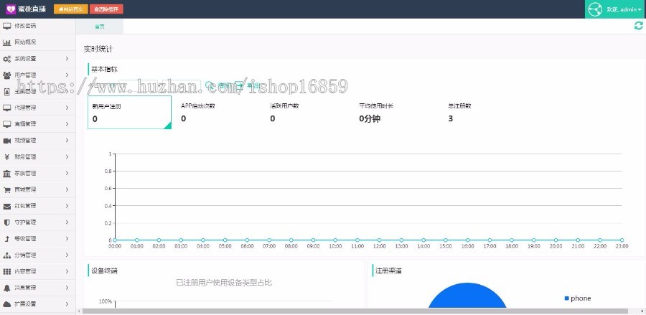Image resolution: width=646 pixels, height=315 pixels.
Task: Click the refresh icon at top right
Action: tap(638, 26)
